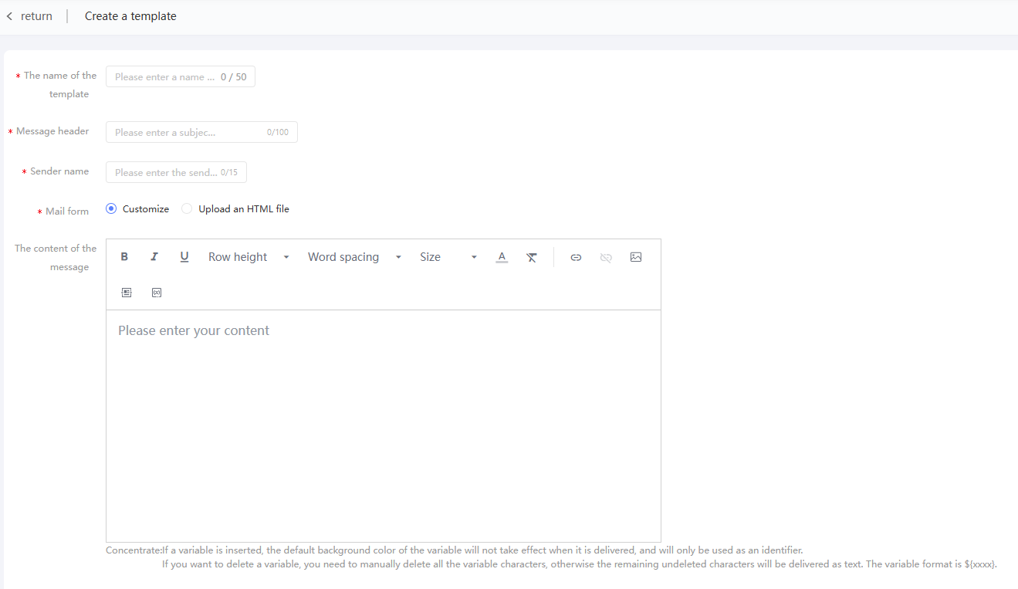Click the 'Sender name' field label
This screenshot has height=589, width=1018.
59,171
